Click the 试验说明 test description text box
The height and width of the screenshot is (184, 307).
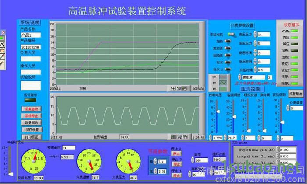pos(31,86)
